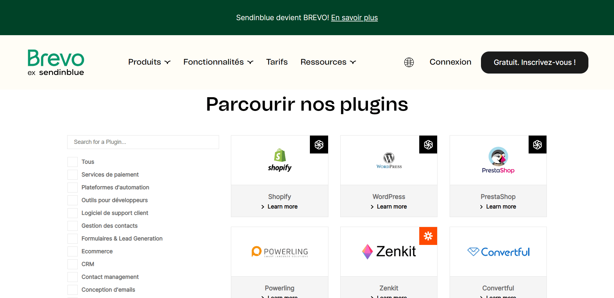
Task: Open the language globe selector
Action: [x=409, y=62]
